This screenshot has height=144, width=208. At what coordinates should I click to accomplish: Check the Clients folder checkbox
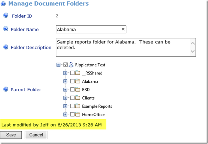72,98
